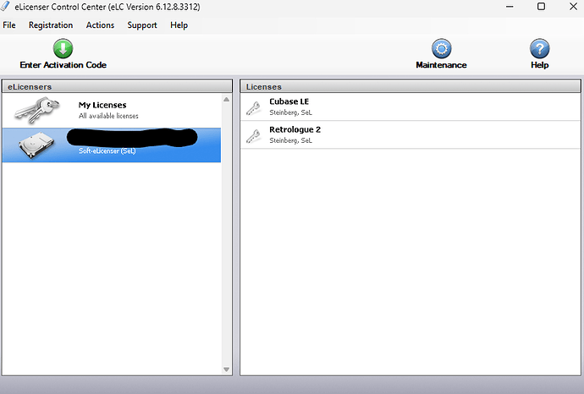Click the keys icon for My Licenses
This screenshot has height=394, width=584.
click(x=36, y=110)
